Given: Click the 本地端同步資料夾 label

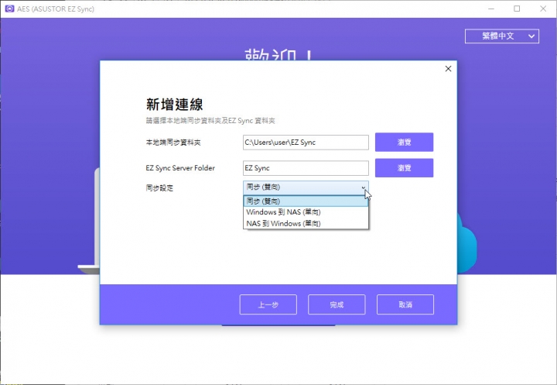Looking at the screenshot, I should pos(173,143).
